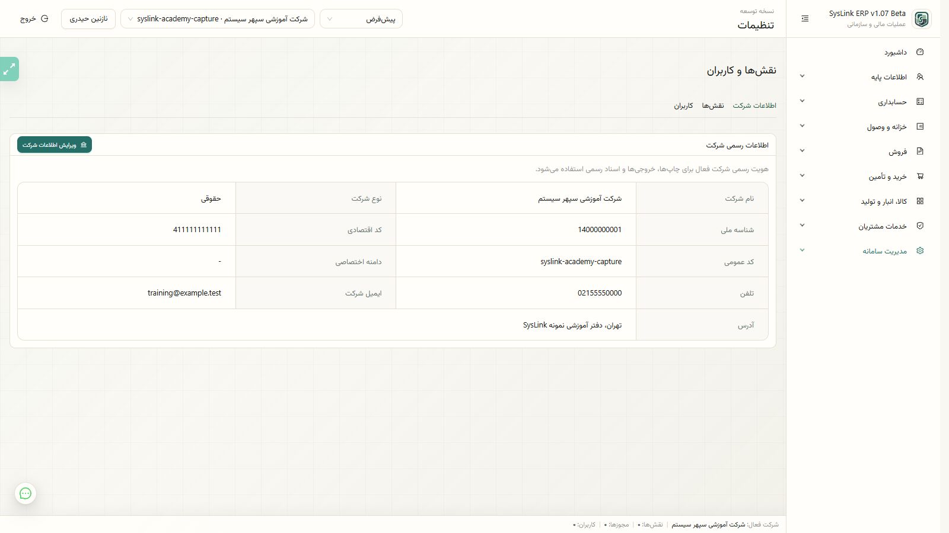Viewport: 949px width, 533px height.
Task: Click the خدمات مشتریان shield icon
Action: [x=920, y=226]
